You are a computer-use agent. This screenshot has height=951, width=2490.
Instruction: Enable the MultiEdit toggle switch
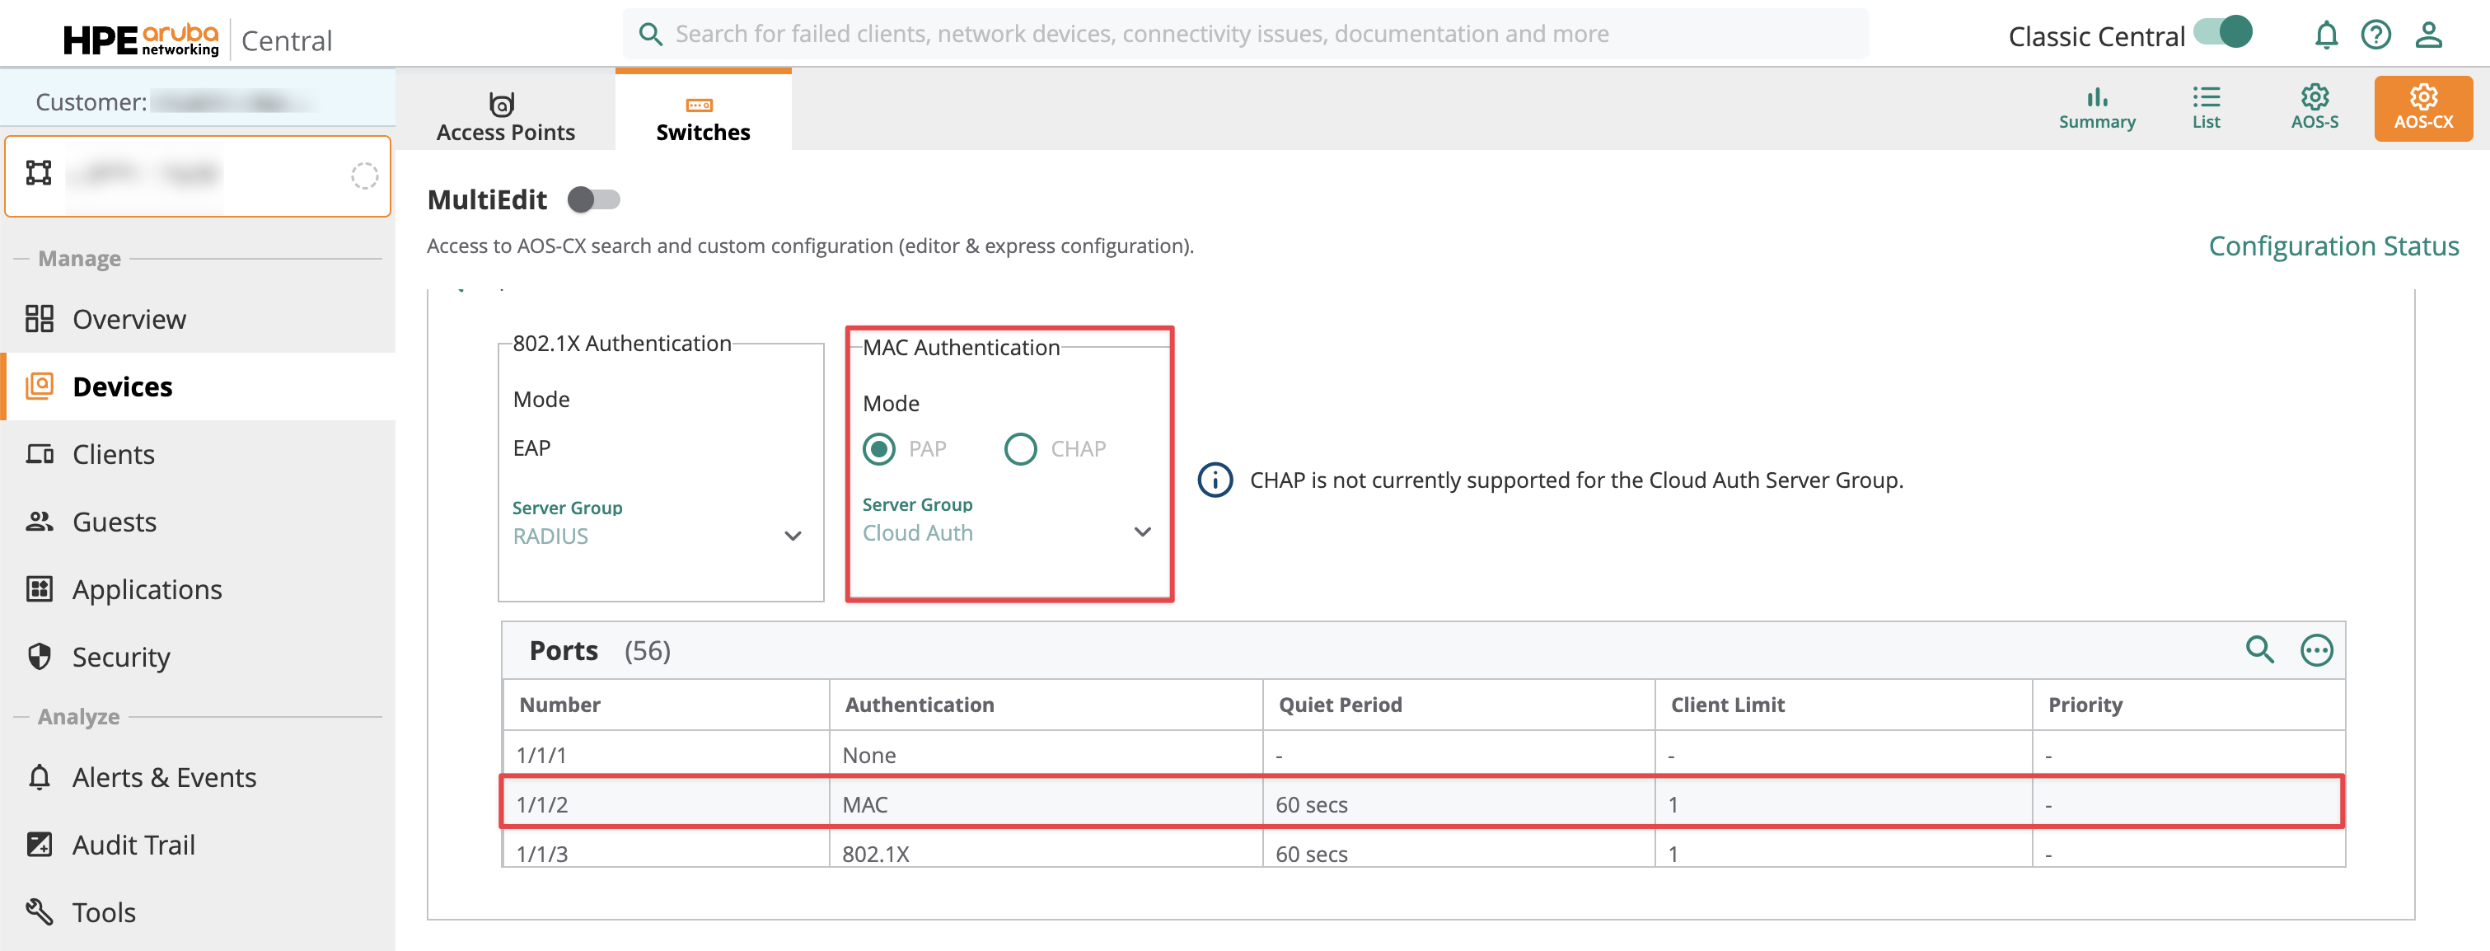pyautogui.click(x=593, y=200)
